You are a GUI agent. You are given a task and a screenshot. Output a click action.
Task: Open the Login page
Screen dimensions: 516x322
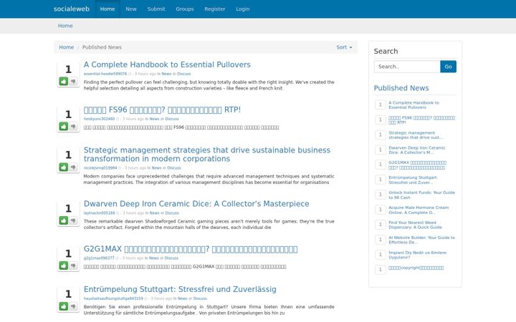pyautogui.click(x=242, y=9)
